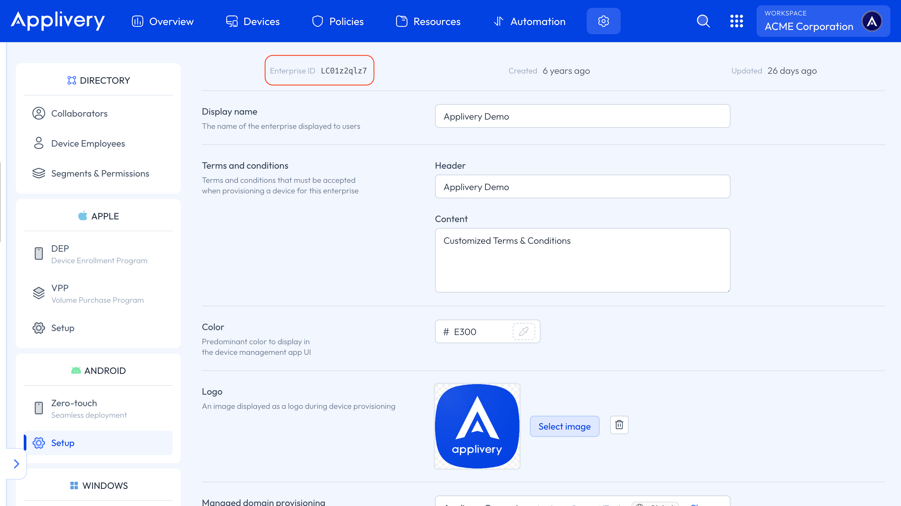The image size is (901, 506).
Task: Delete the logo using trash icon
Action: click(619, 425)
